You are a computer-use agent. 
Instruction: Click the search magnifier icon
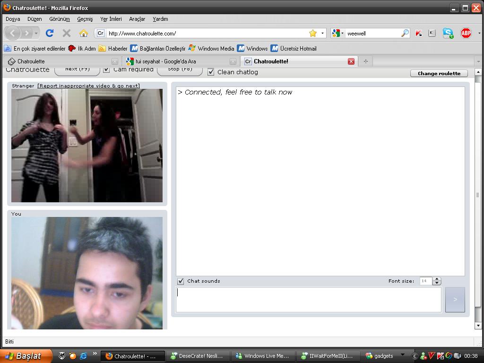[405, 33]
